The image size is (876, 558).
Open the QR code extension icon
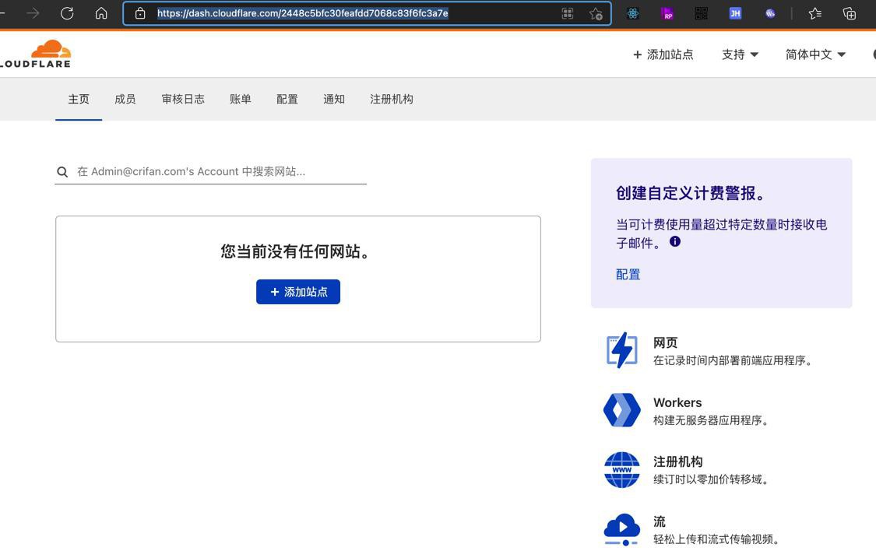tap(701, 13)
